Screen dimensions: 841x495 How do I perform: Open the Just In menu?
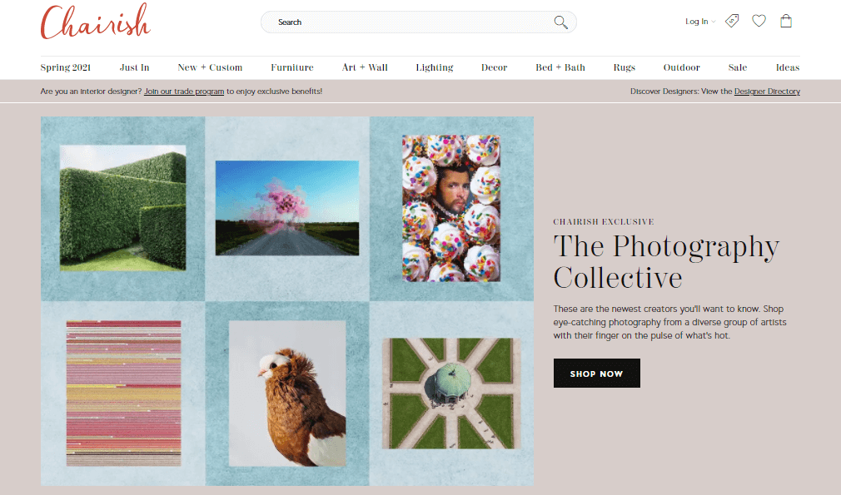pos(134,67)
